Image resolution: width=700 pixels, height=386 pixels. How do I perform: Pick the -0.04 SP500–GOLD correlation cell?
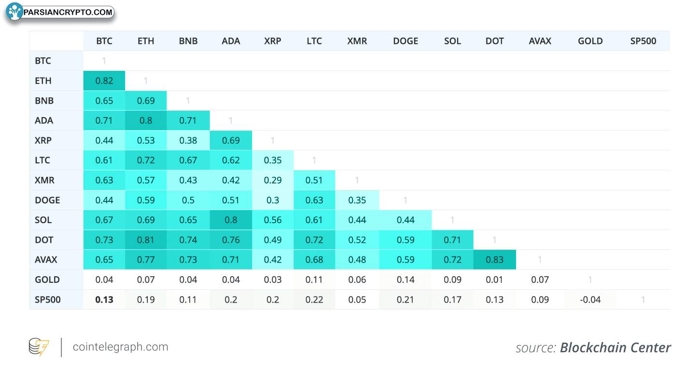tap(590, 300)
